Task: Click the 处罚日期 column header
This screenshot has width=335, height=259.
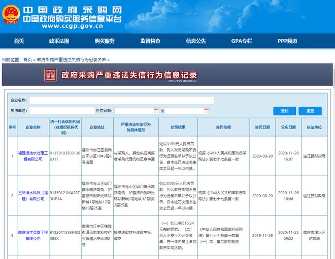Action: coord(262,127)
